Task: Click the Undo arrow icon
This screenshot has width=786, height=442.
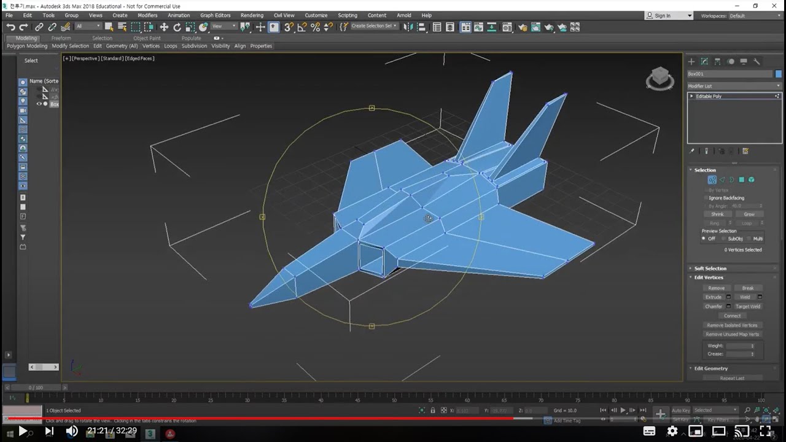Action: pos(10,27)
